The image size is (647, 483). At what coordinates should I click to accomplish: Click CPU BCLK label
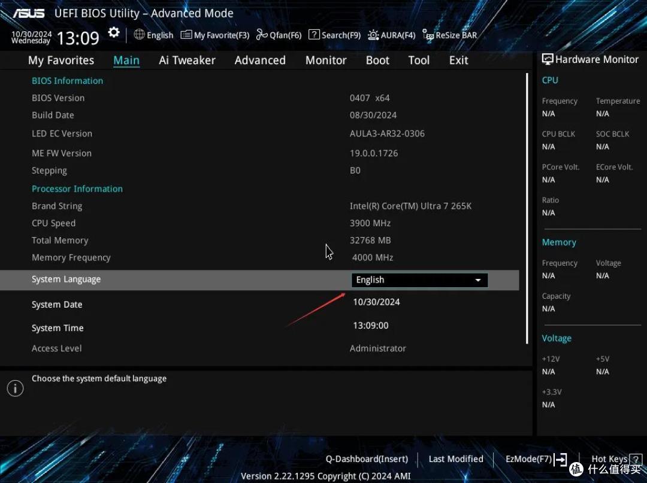click(558, 134)
